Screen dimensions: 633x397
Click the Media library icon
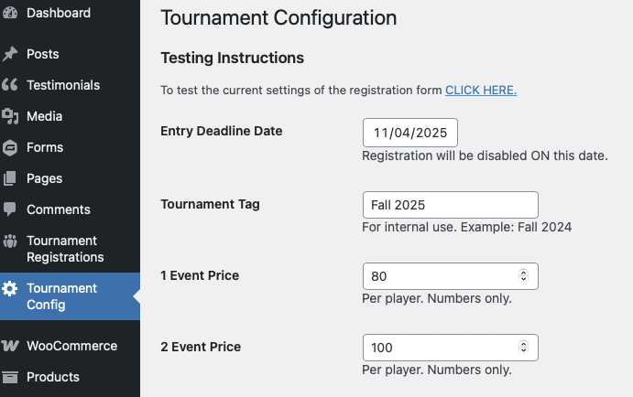tap(10, 116)
